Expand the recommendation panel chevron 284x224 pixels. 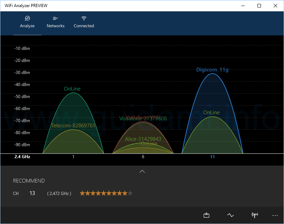(x=142, y=171)
